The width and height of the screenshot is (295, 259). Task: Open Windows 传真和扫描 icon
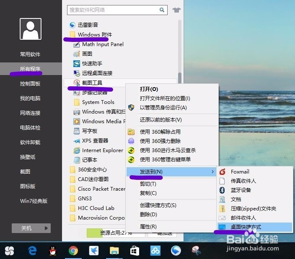tap(76, 112)
